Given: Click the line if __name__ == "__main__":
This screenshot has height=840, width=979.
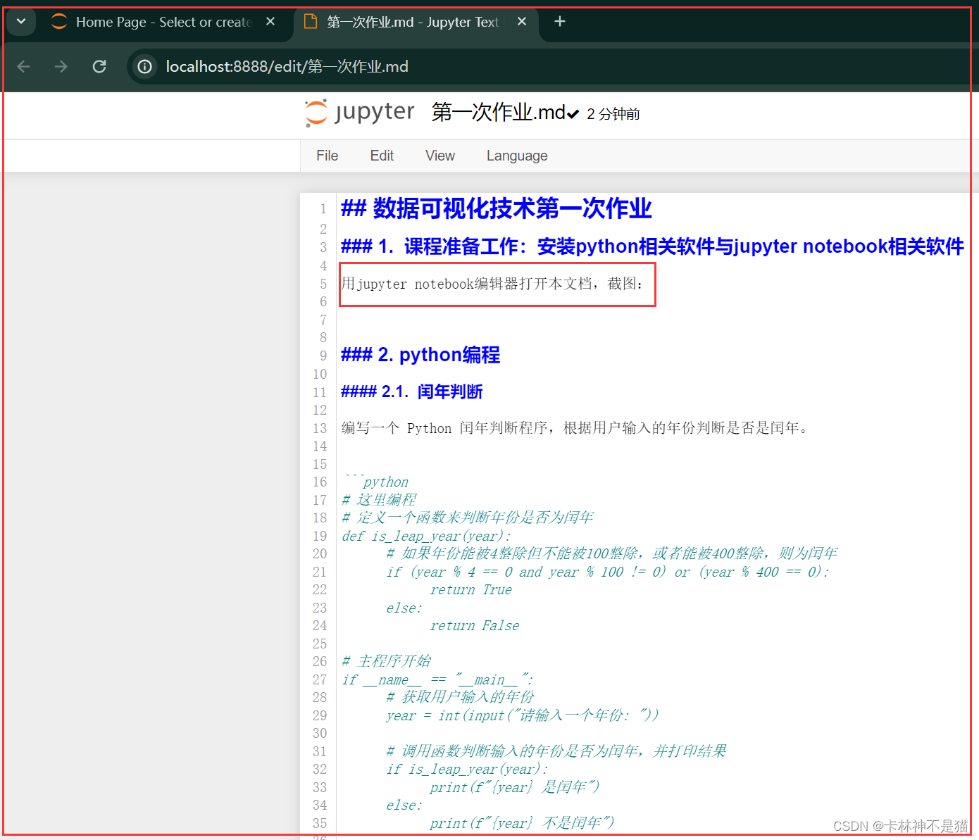Looking at the screenshot, I should tap(437, 679).
